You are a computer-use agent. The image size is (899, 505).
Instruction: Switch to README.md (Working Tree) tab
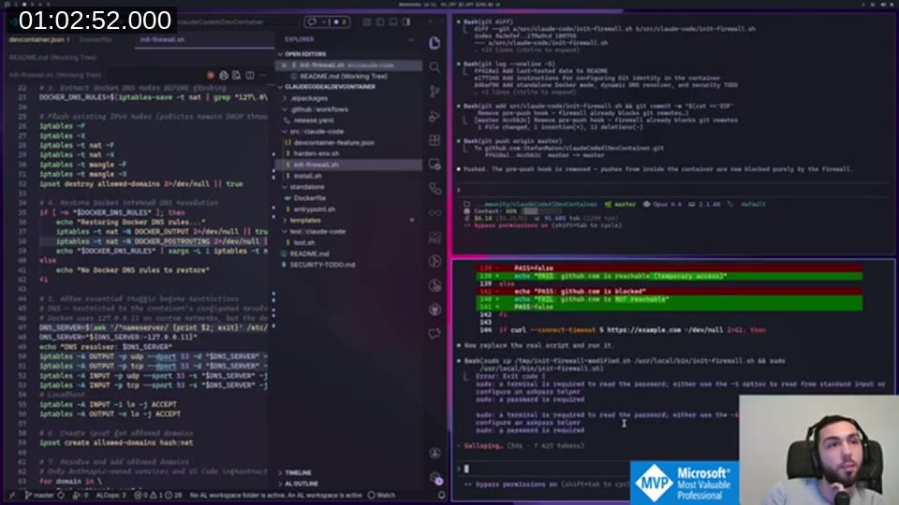click(x=52, y=57)
